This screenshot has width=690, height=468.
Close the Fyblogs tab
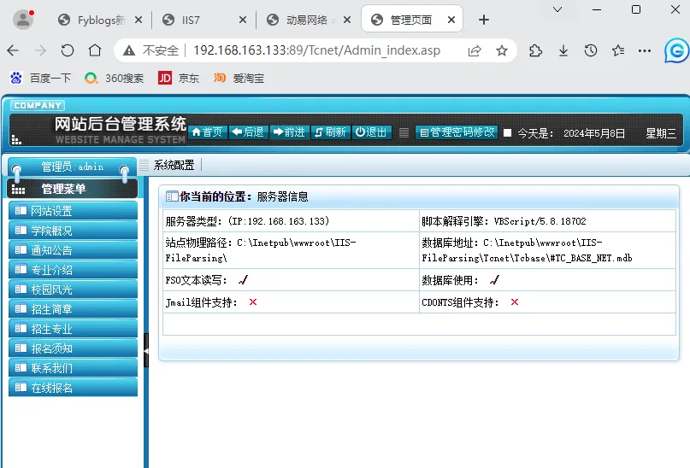pos(139,20)
